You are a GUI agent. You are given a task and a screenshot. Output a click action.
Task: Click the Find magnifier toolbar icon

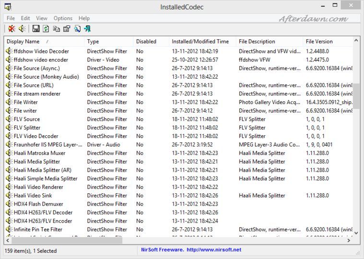click(x=77, y=29)
